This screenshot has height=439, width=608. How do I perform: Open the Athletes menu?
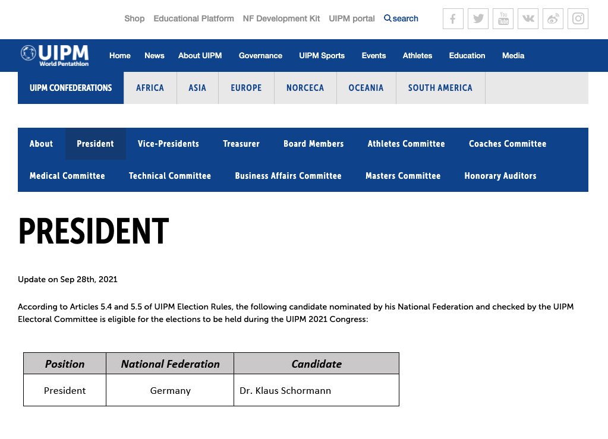(x=417, y=55)
